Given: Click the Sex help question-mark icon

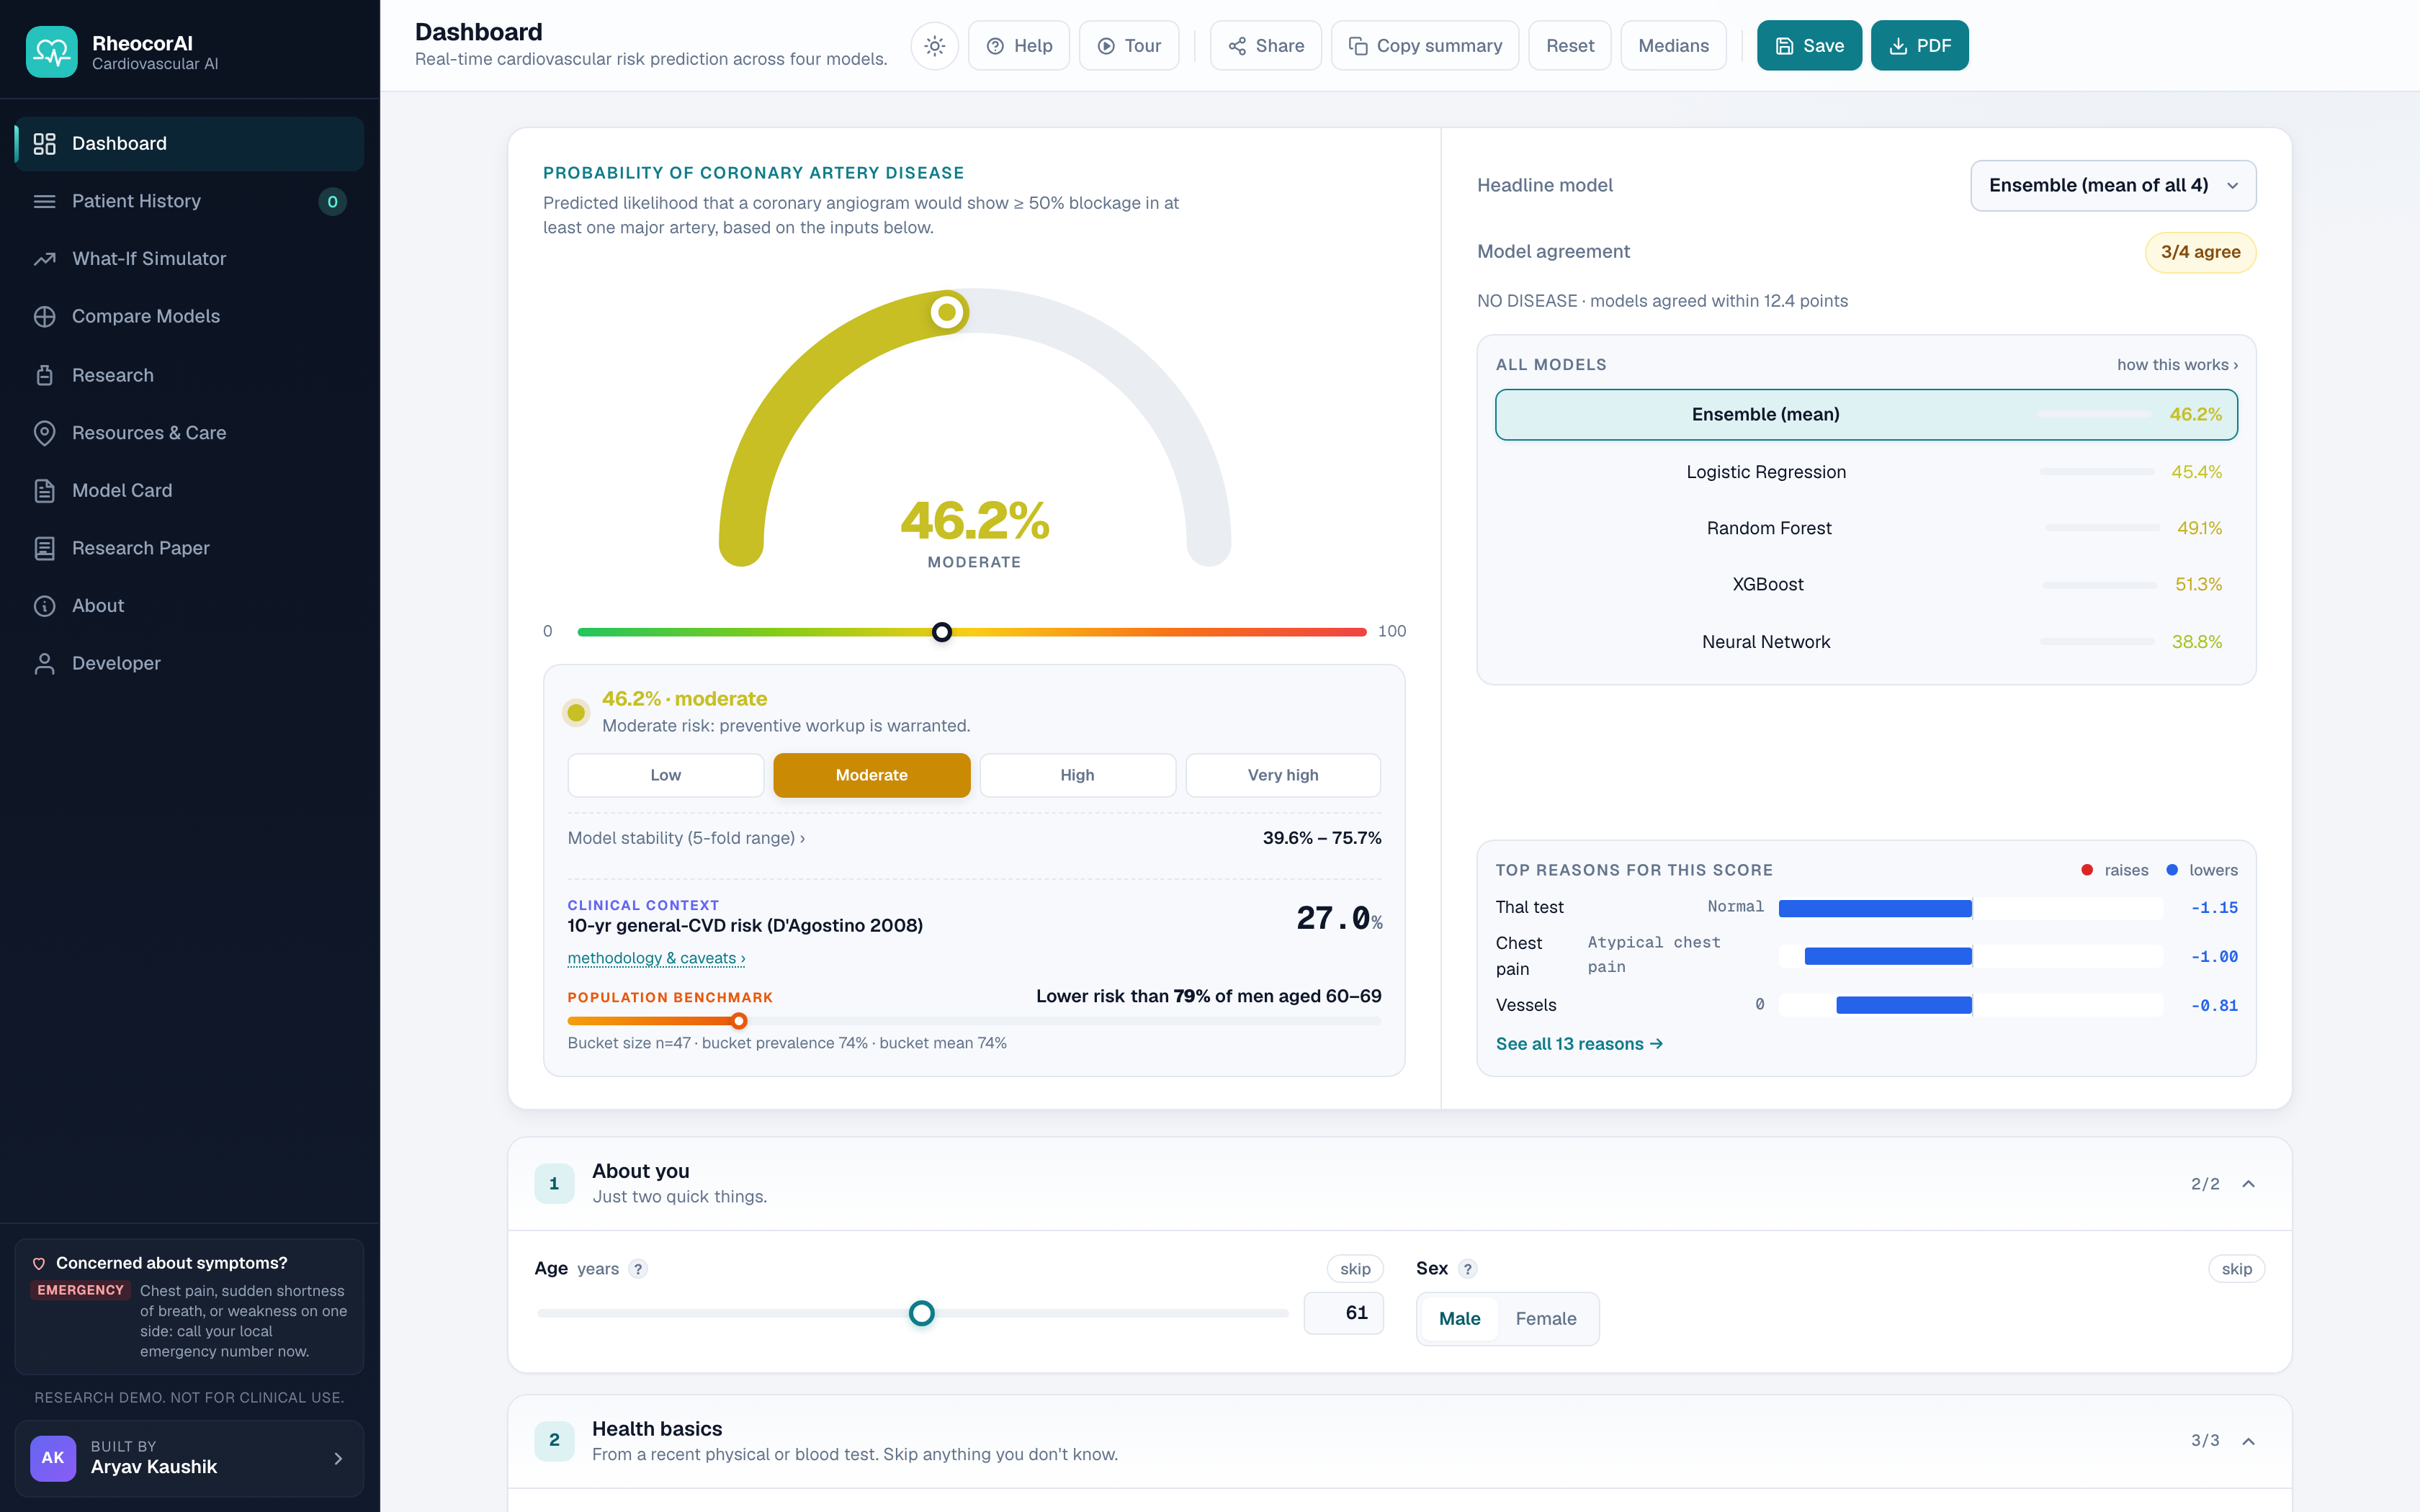Looking at the screenshot, I should (1468, 1269).
